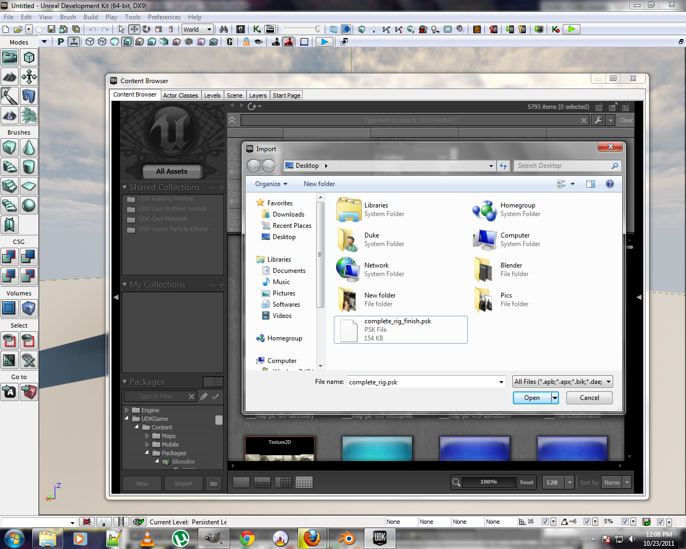Expand the Engine package tree node

(127, 410)
